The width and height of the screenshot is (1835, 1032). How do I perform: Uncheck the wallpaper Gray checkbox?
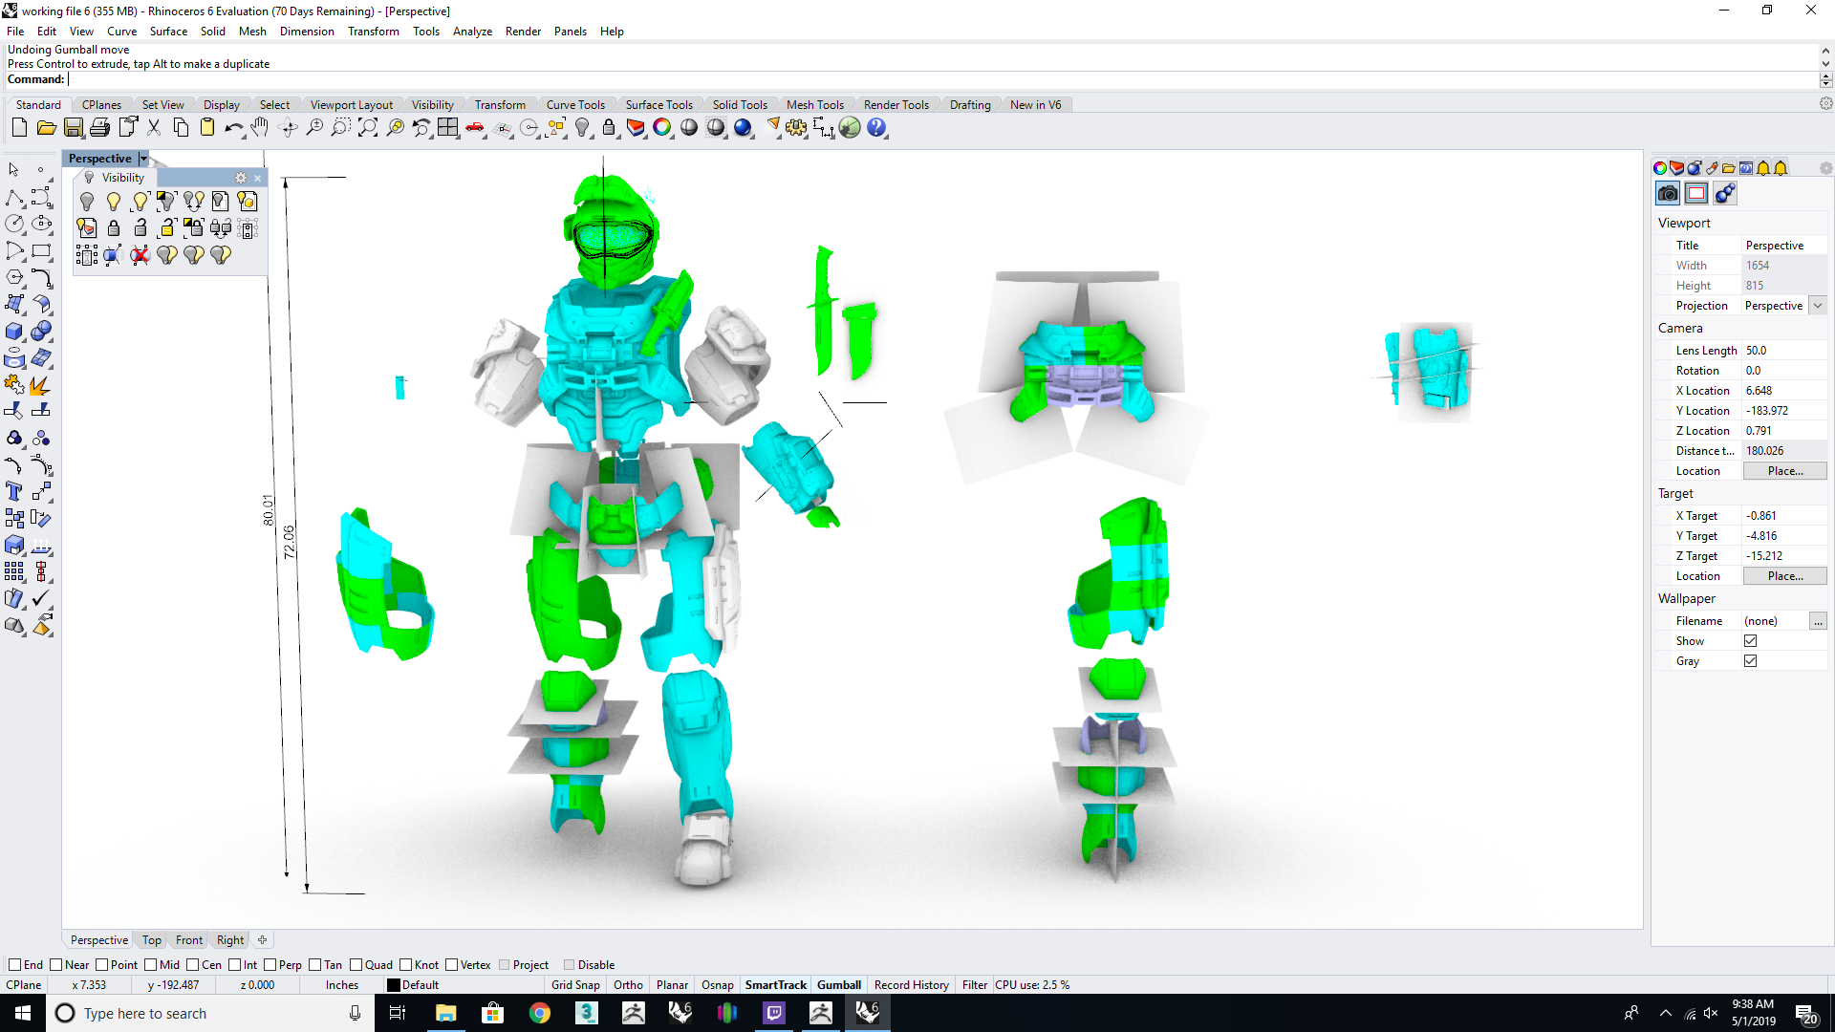click(x=1750, y=661)
